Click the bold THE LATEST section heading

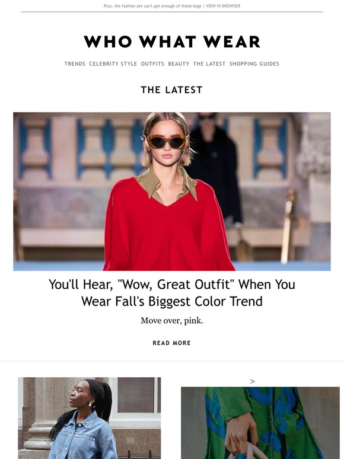click(172, 90)
